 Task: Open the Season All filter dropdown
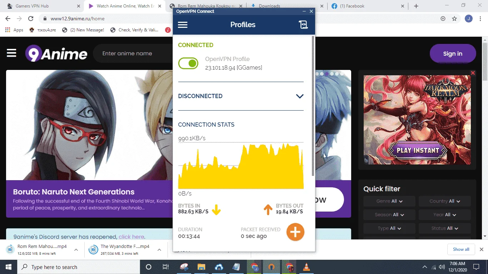tap(389, 215)
